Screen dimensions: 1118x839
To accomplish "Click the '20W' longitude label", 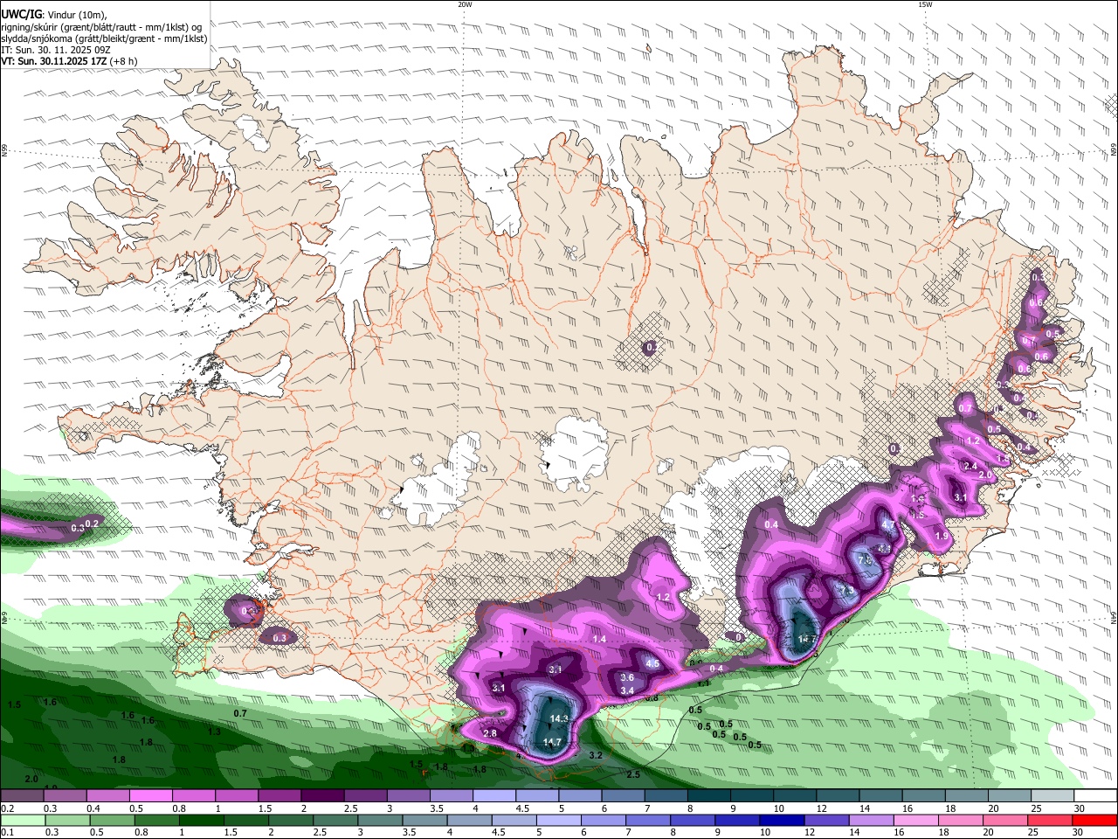I will pyautogui.click(x=465, y=4).
